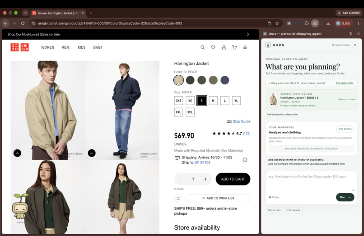Choose size XS
The image size is (364, 236).
[190, 101]
